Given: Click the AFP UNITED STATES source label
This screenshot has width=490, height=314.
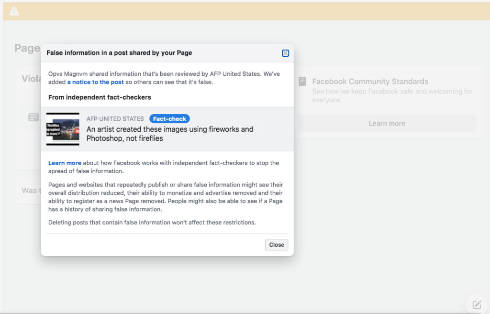Looking at the screenshot, I should [115, 119].
